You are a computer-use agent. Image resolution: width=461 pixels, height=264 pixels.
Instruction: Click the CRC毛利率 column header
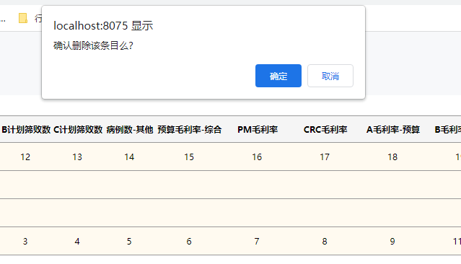(325, 130)
